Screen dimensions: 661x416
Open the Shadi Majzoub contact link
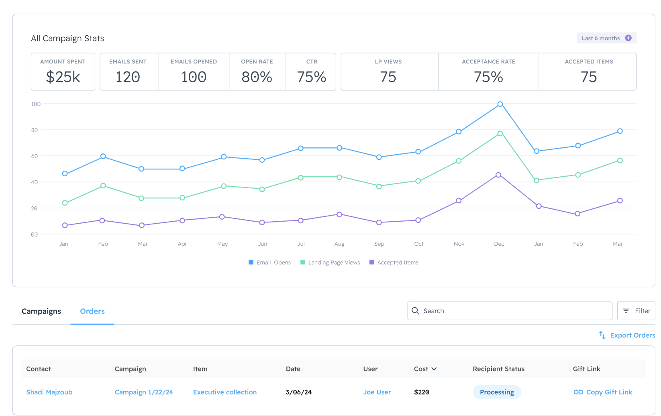pos(49,392)
